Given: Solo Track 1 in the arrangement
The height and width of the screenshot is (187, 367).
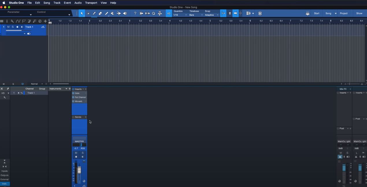Looking at the screenshot, I should [x=13, y=27].
